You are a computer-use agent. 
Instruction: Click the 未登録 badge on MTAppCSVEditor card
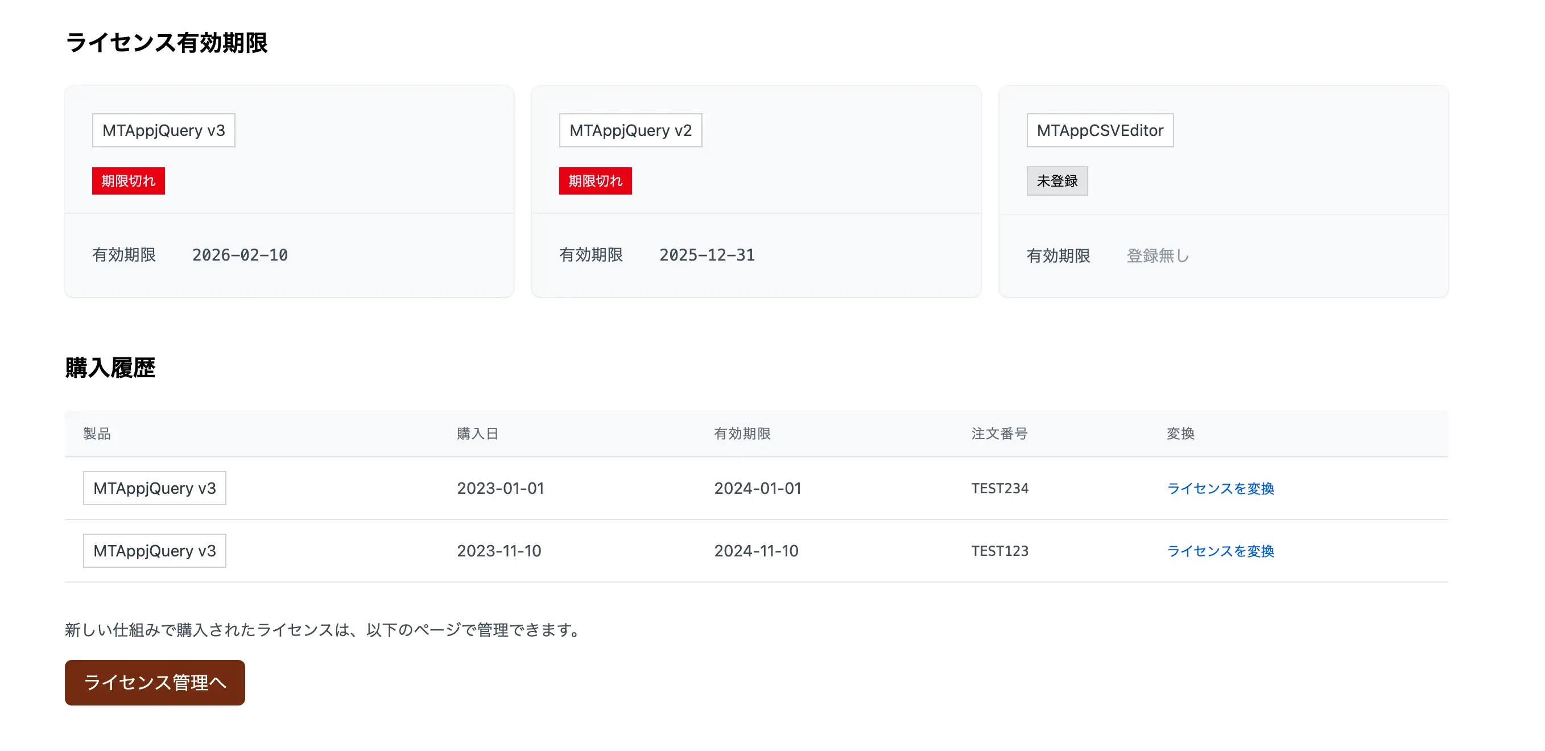[1057, 180]
